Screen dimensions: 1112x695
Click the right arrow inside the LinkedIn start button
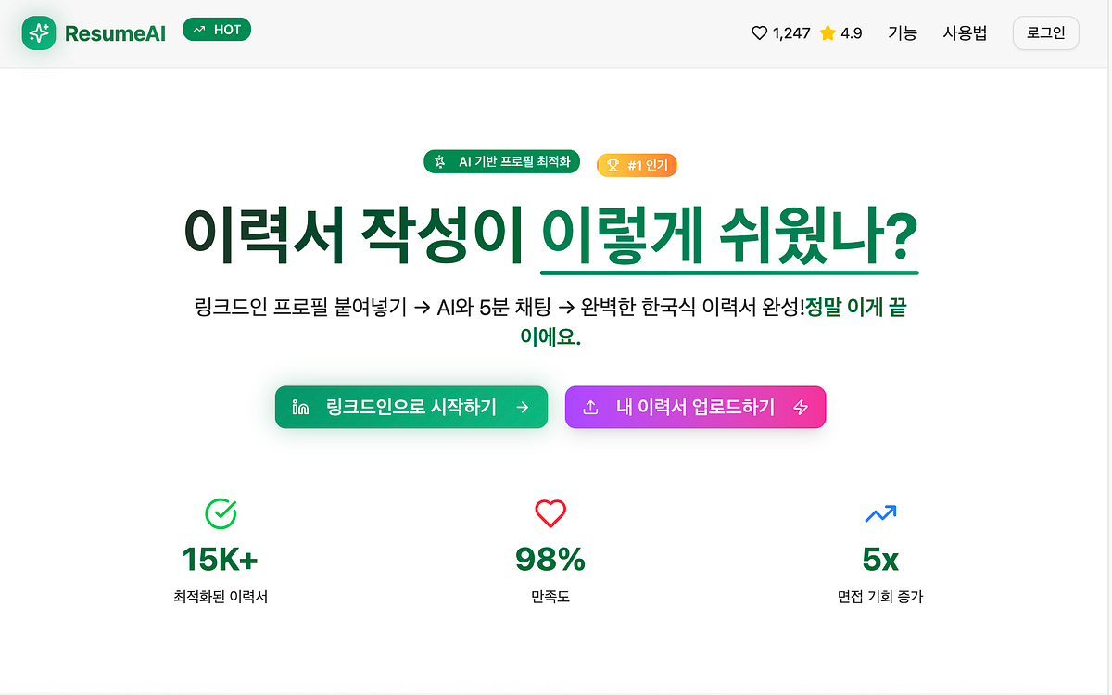tap(524, 407)
